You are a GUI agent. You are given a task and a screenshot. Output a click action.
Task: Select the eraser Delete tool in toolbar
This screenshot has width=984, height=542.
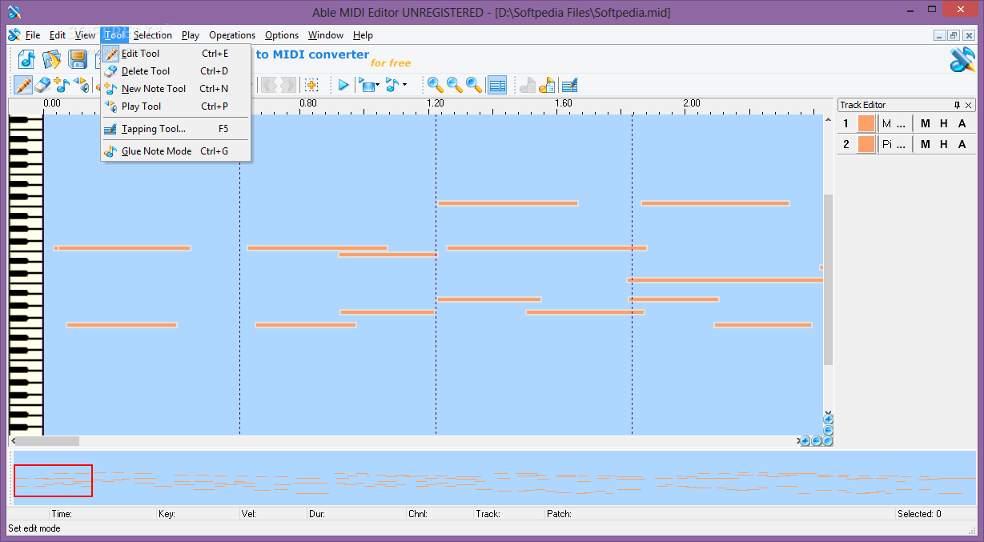click(43, 85)
